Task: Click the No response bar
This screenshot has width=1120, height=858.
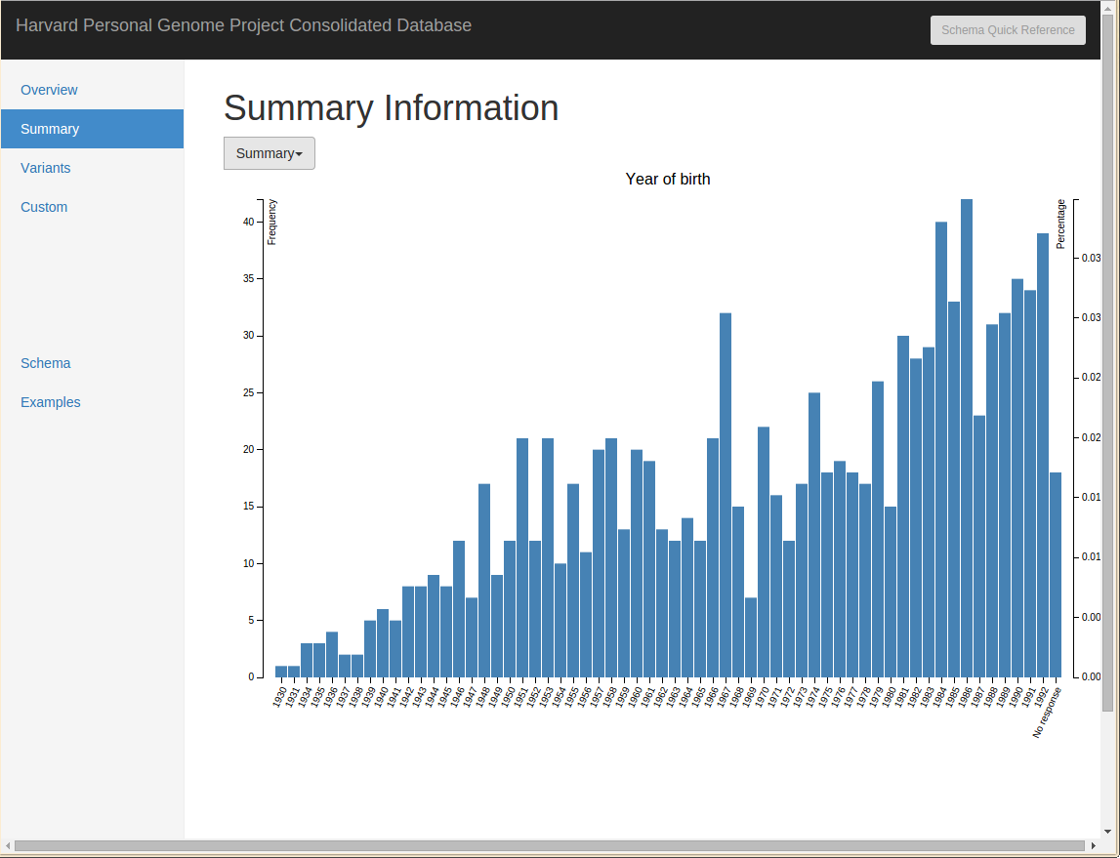Action: (x=1056, y=574)
